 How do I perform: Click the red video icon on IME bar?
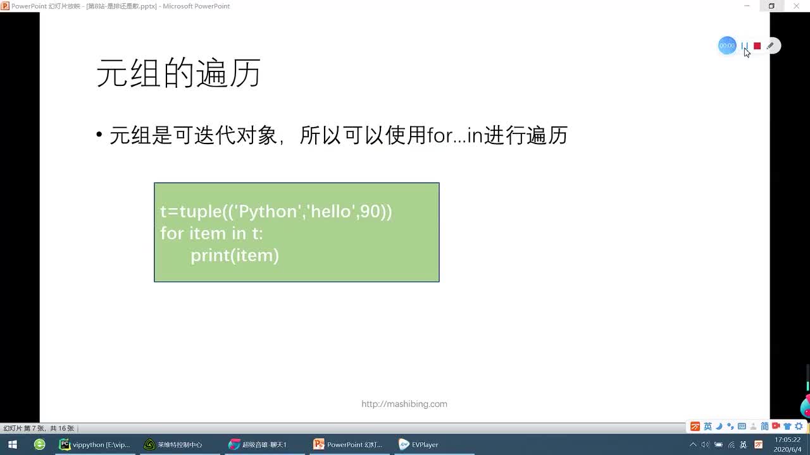776,426
